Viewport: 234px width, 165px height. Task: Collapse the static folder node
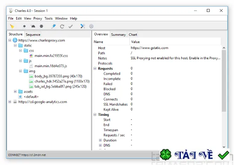pos(15,45)
